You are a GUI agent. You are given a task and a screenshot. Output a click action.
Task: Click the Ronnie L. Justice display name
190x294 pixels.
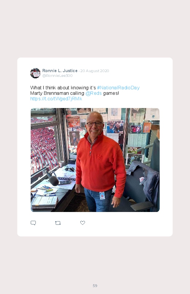[60, 71]
